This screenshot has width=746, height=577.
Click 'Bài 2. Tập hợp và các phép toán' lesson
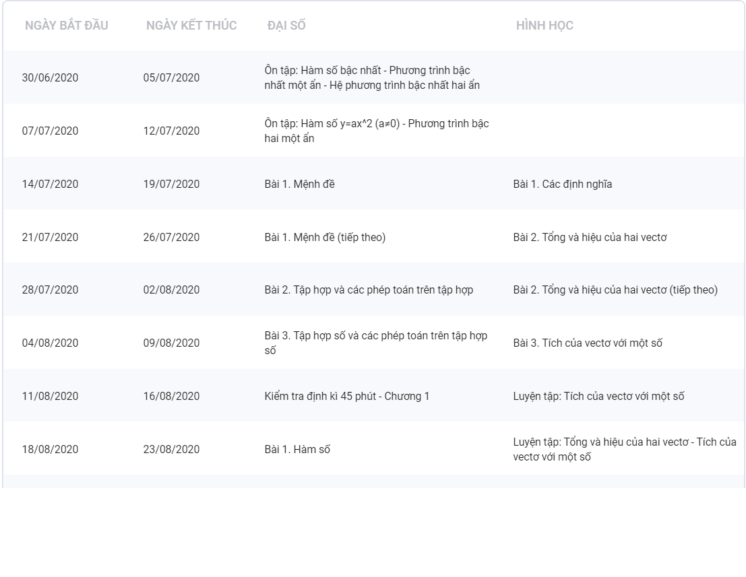369,290
